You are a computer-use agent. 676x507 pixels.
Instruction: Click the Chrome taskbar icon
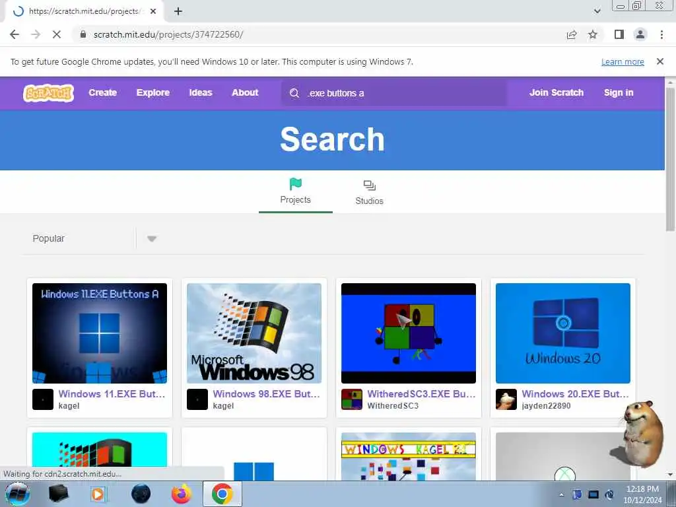(222, 494)
